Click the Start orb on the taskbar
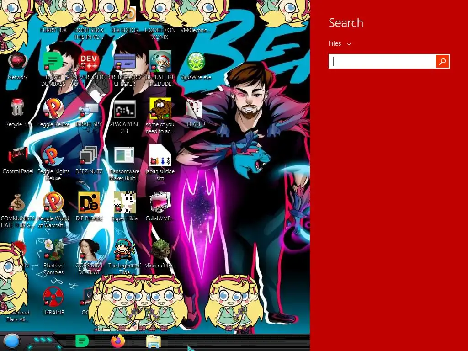468x351 pixels. pos(11,342)
